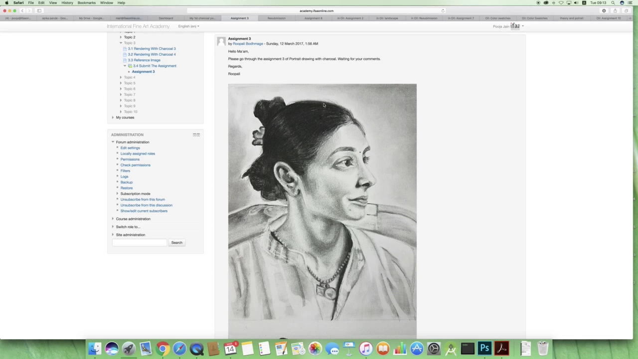
Task: Open System Preferences gear in dock
Action: (x=434, y=349)
